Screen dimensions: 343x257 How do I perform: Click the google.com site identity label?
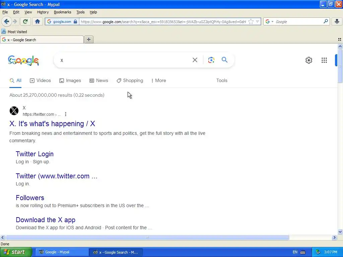[x=62, y=22]
